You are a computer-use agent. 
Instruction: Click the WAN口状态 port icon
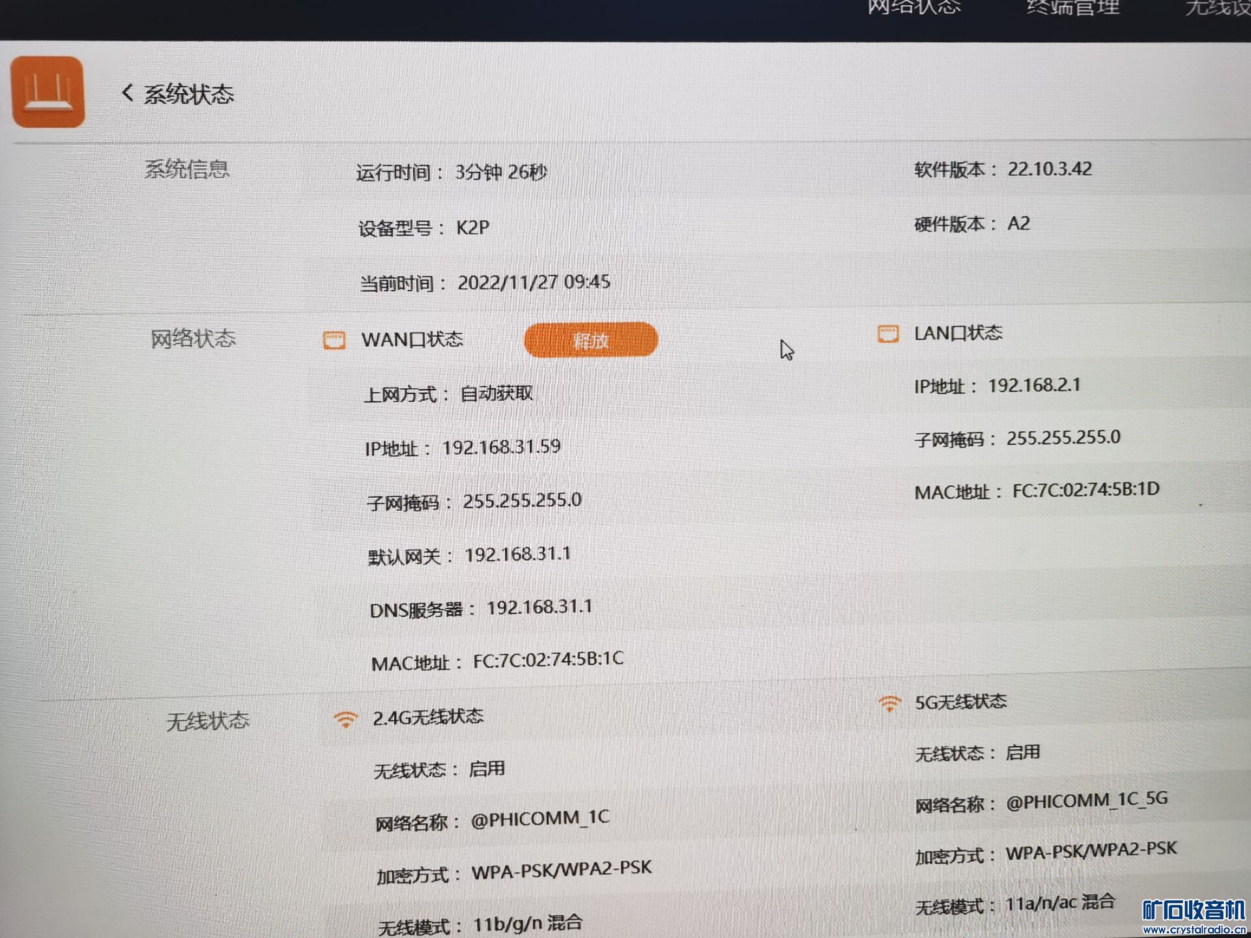click(x=334, y=340)
